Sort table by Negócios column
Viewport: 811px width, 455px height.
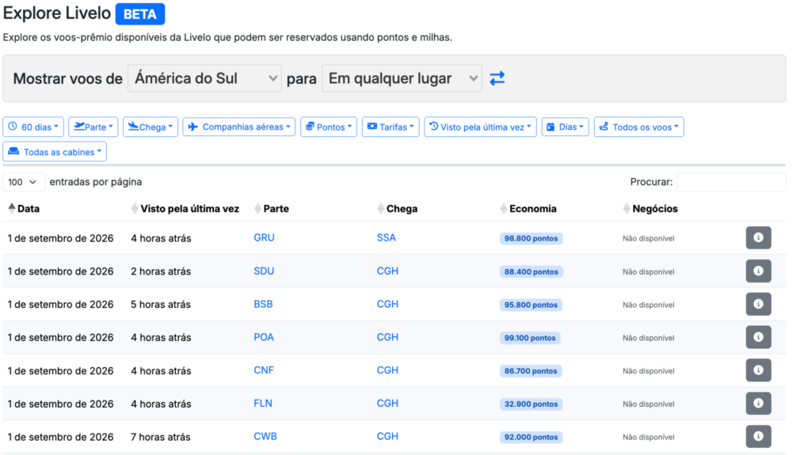pyautogui.click(x=650, y=208)
